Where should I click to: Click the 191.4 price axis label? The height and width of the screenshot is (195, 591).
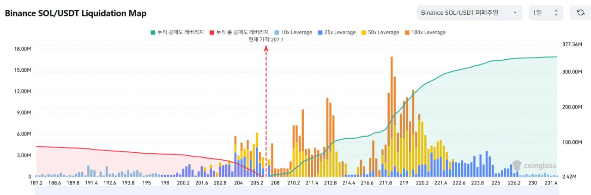91,183
